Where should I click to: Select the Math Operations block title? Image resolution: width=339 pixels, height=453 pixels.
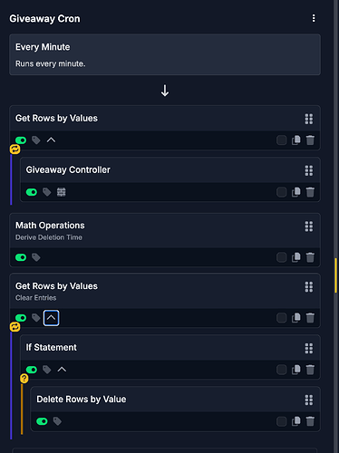(50, 226)
